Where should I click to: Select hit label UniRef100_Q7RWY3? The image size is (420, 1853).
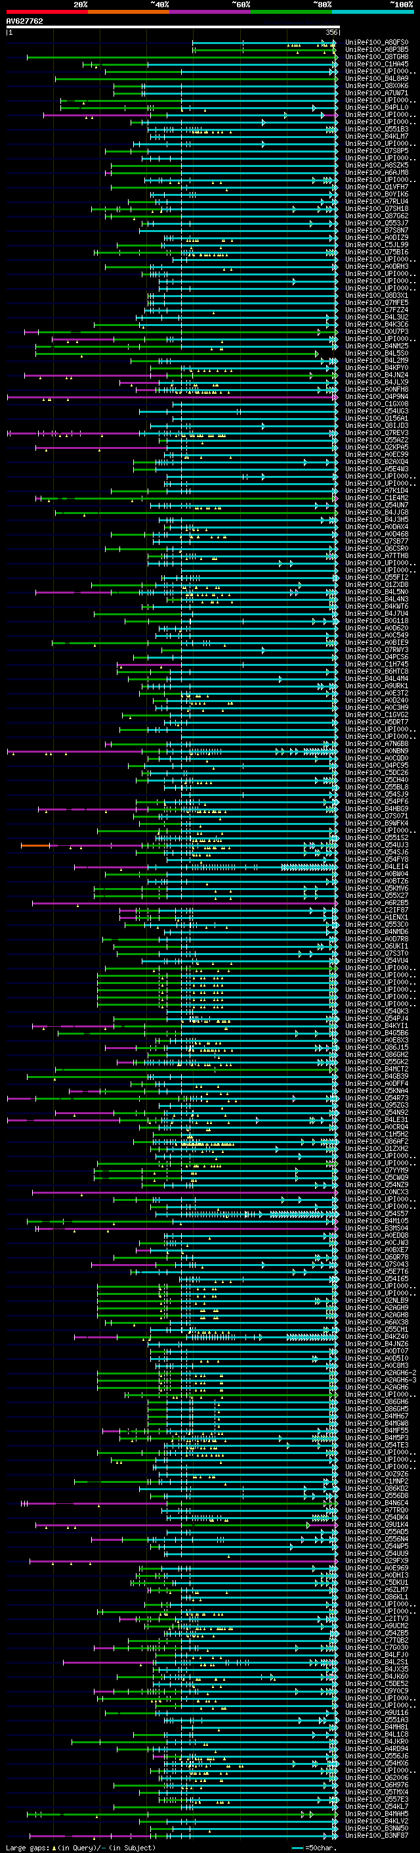click(377, 649)
